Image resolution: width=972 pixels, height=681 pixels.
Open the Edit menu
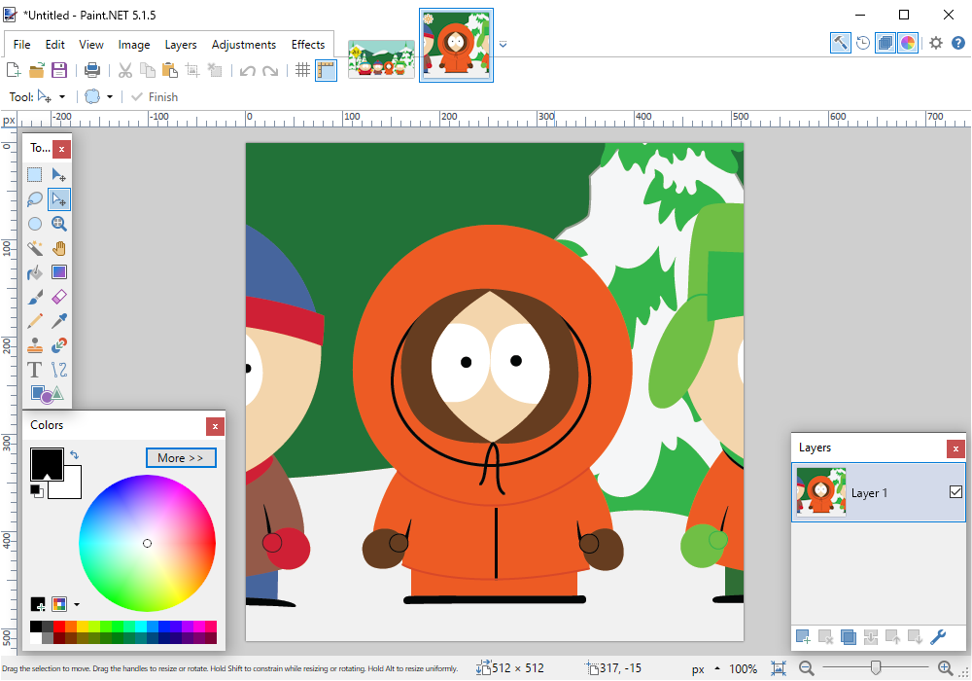point(54,45)
